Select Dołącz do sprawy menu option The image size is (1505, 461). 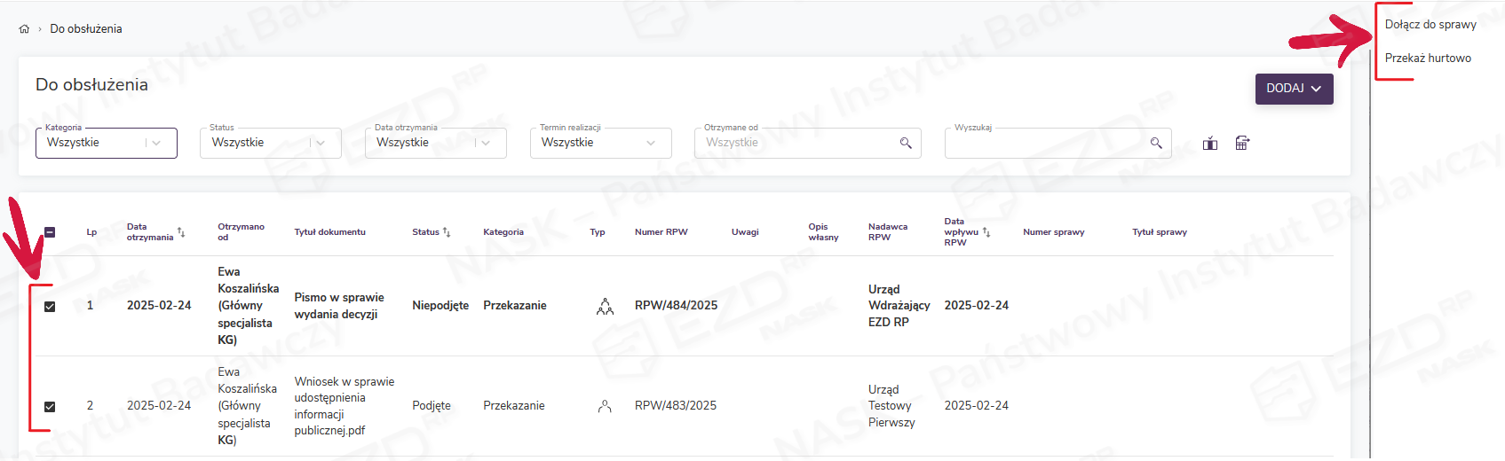pyautogui.click(x=1430, y=25)
